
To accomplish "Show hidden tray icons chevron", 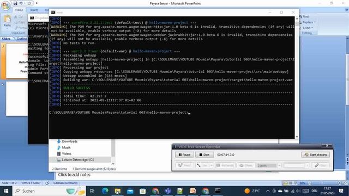I will click(x=268, y=191).
